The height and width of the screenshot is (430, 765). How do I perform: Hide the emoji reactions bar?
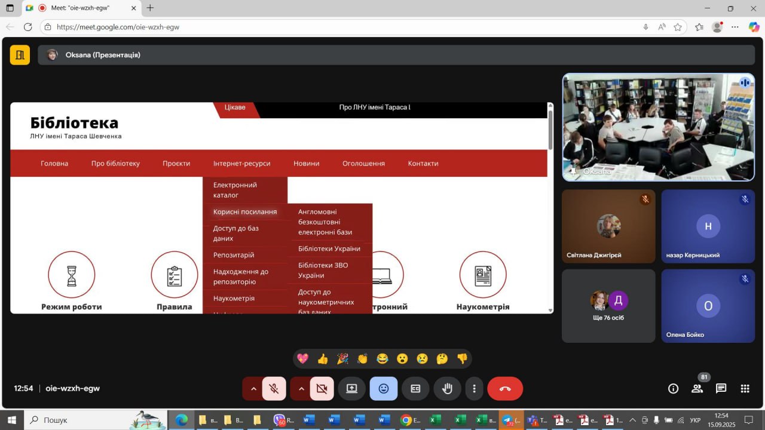[384, 389]
